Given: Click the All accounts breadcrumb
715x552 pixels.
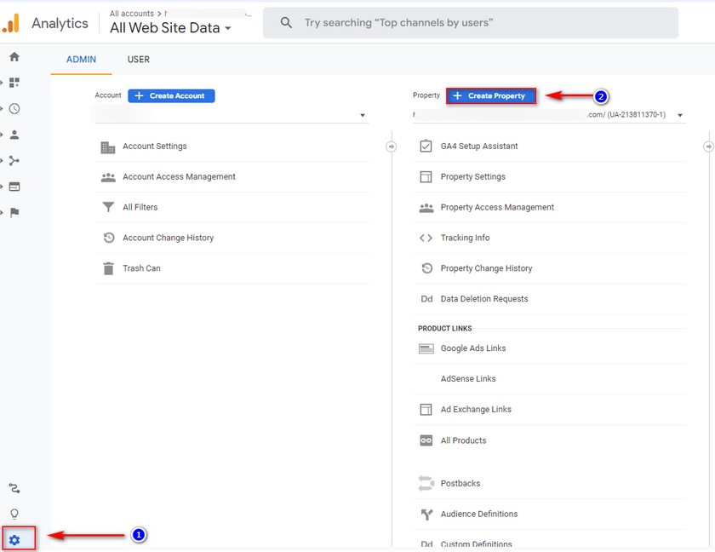Looking at the screenshot, I should coord(131,14).
